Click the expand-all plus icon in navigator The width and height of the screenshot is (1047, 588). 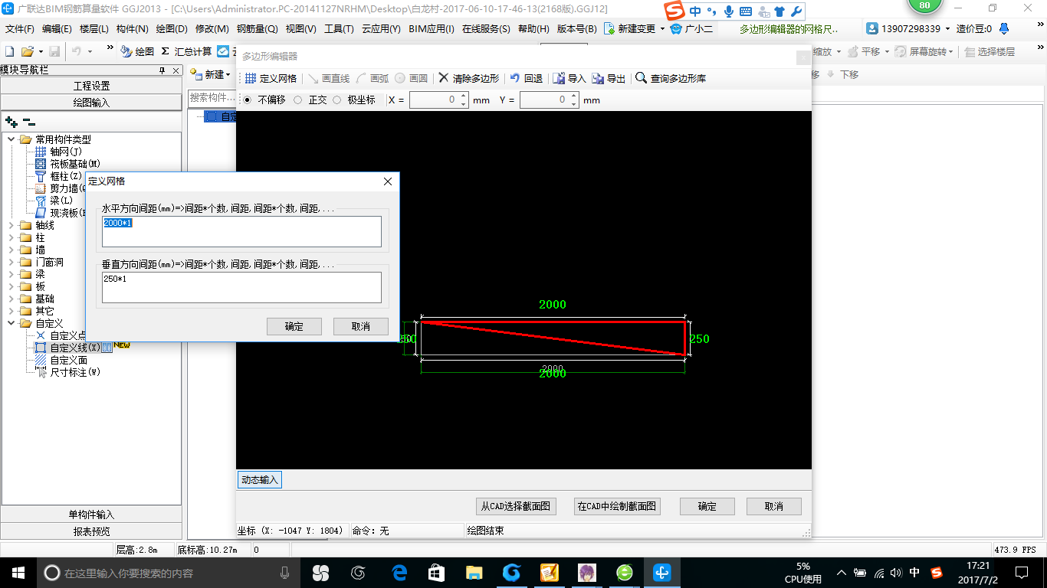pyautogui.click(x=11, y=122)
